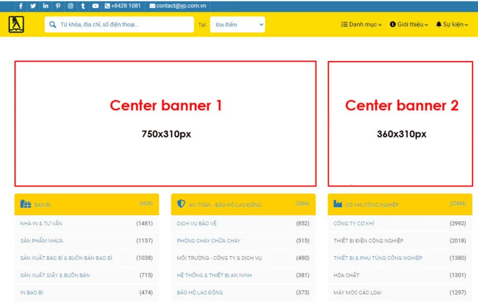Image resolution: width=478 pixels, height=304 pixels.
Task: Click the Yellow Pages logo
Action: point(16,24)
